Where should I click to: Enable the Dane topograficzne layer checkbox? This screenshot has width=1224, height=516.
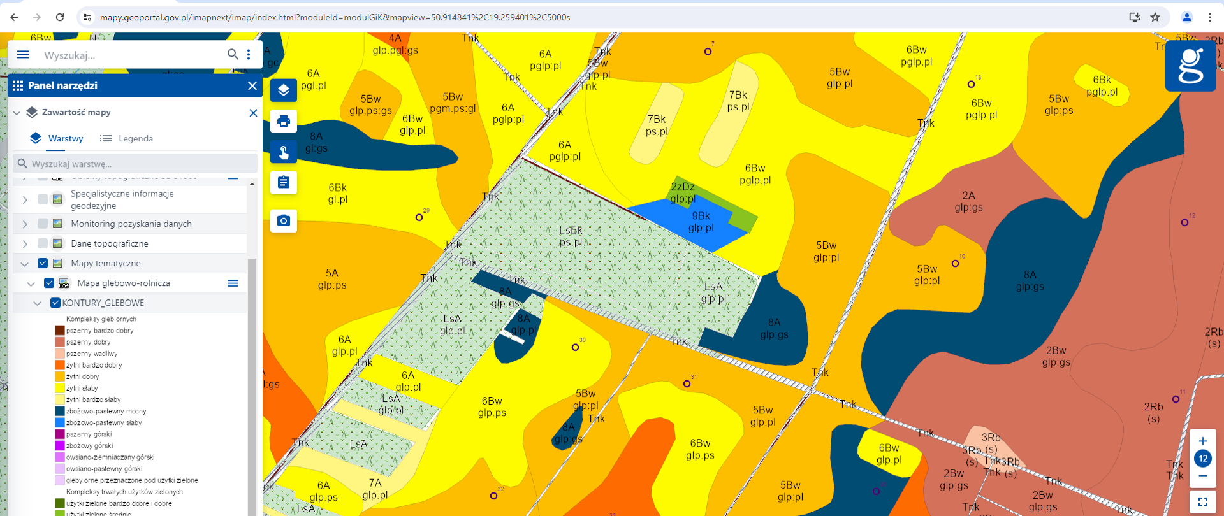(43, 243)
